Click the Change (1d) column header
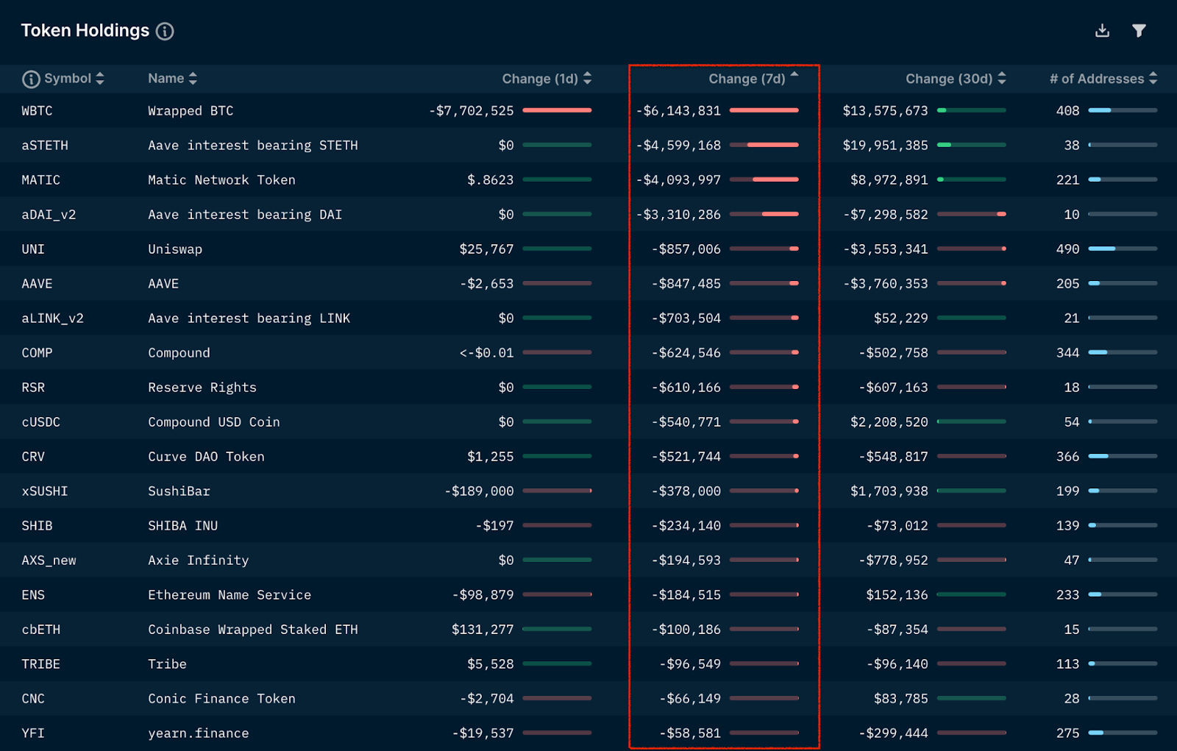This screenshot has width=1177, height=751. pyautogui.click(x=540, y=79)
